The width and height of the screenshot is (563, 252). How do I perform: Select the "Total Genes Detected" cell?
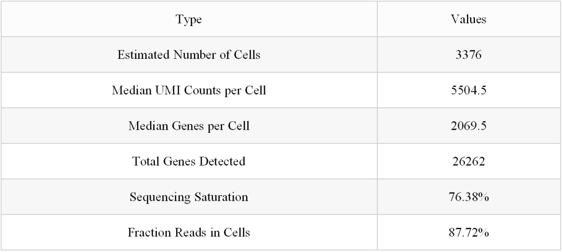tap(189, 161)
